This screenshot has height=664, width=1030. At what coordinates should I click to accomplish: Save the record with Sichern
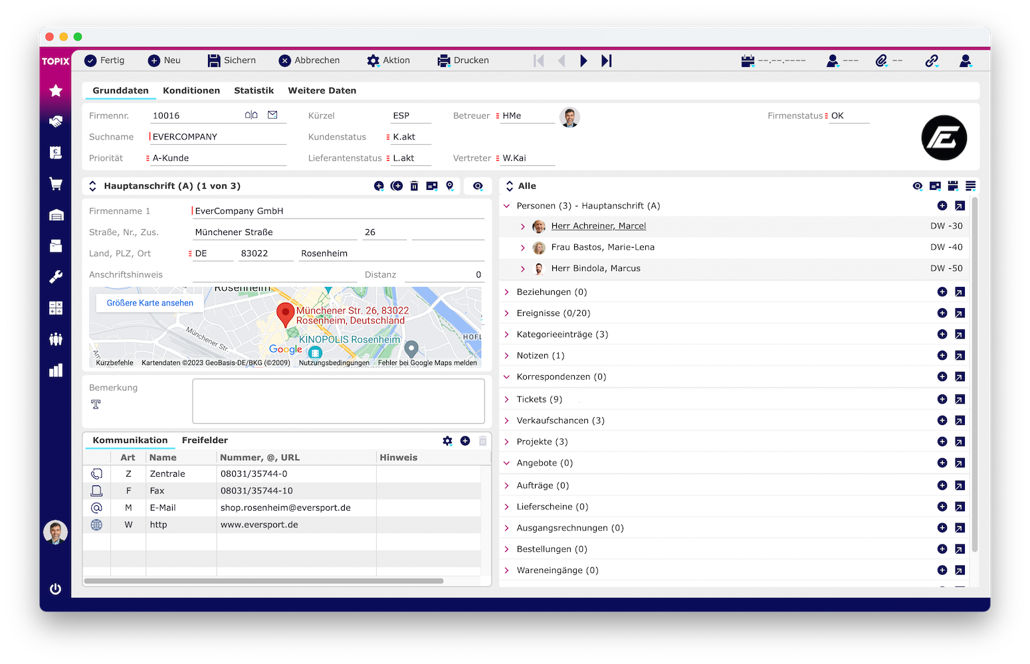coord(232,60)
